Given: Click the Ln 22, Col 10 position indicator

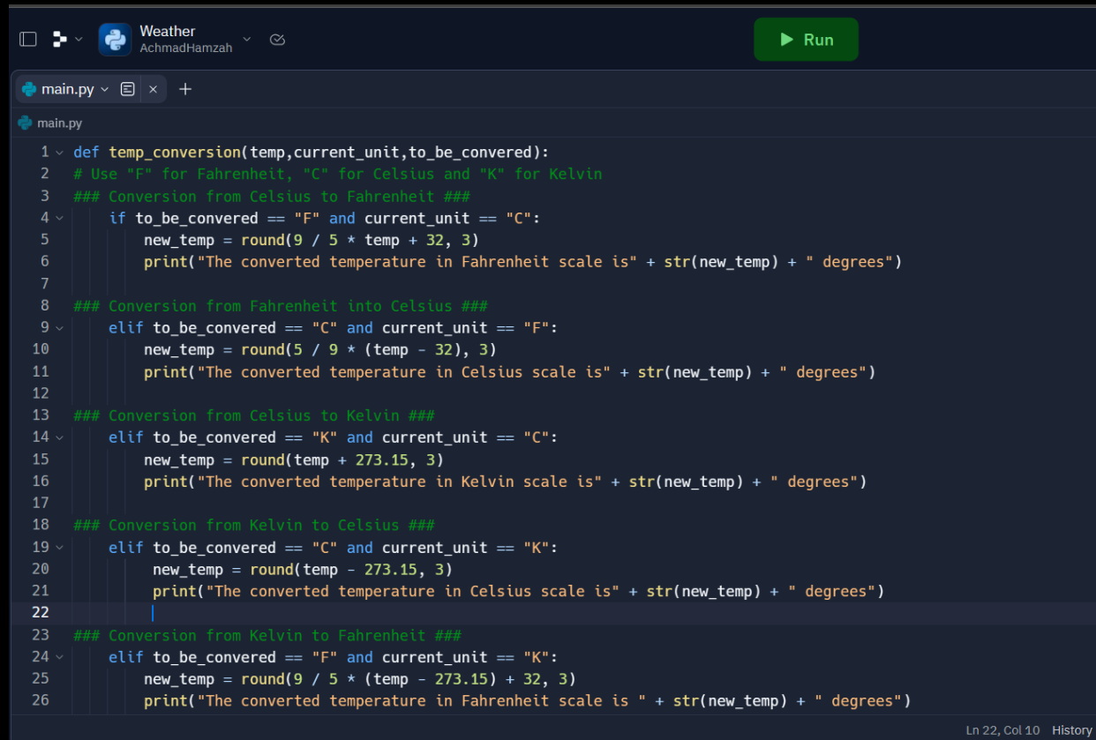Looking at the screenshot, I should (1002, 729).
